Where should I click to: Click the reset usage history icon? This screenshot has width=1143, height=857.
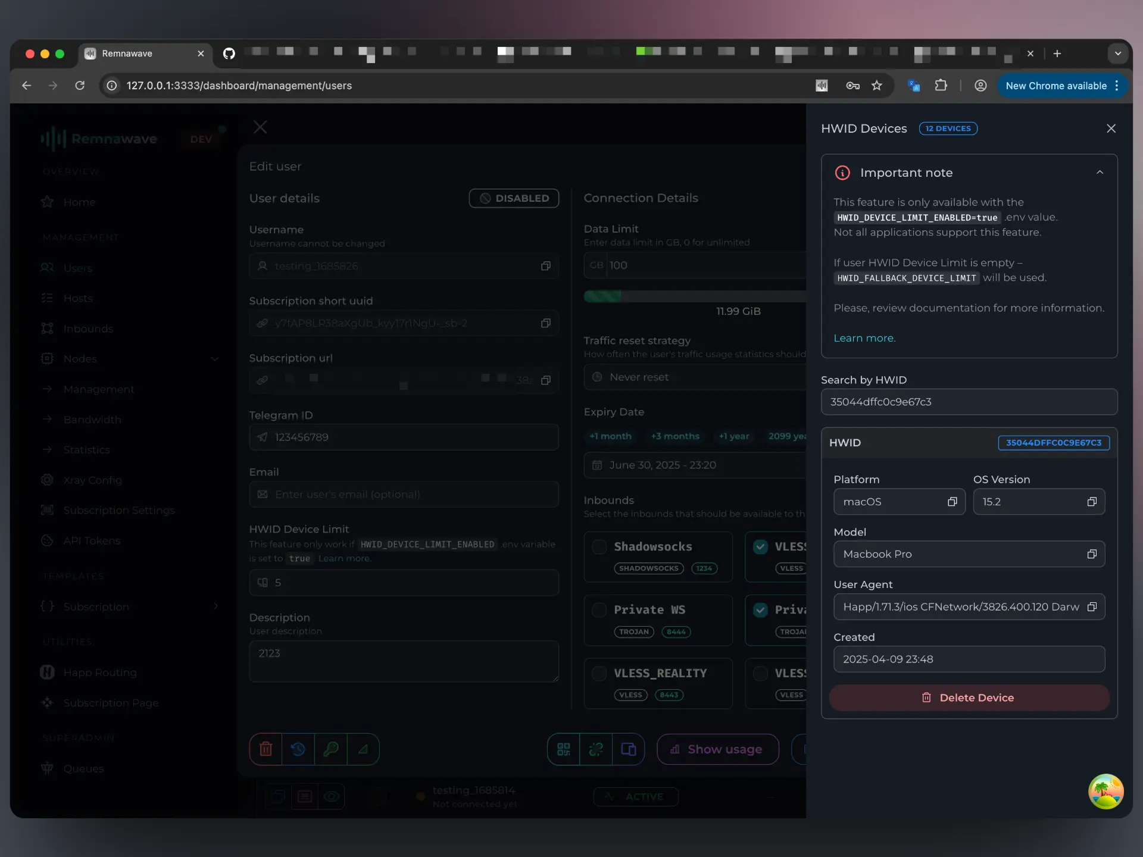click(x=299, y=749)
